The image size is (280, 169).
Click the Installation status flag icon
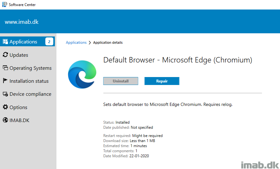pos(5,81)
